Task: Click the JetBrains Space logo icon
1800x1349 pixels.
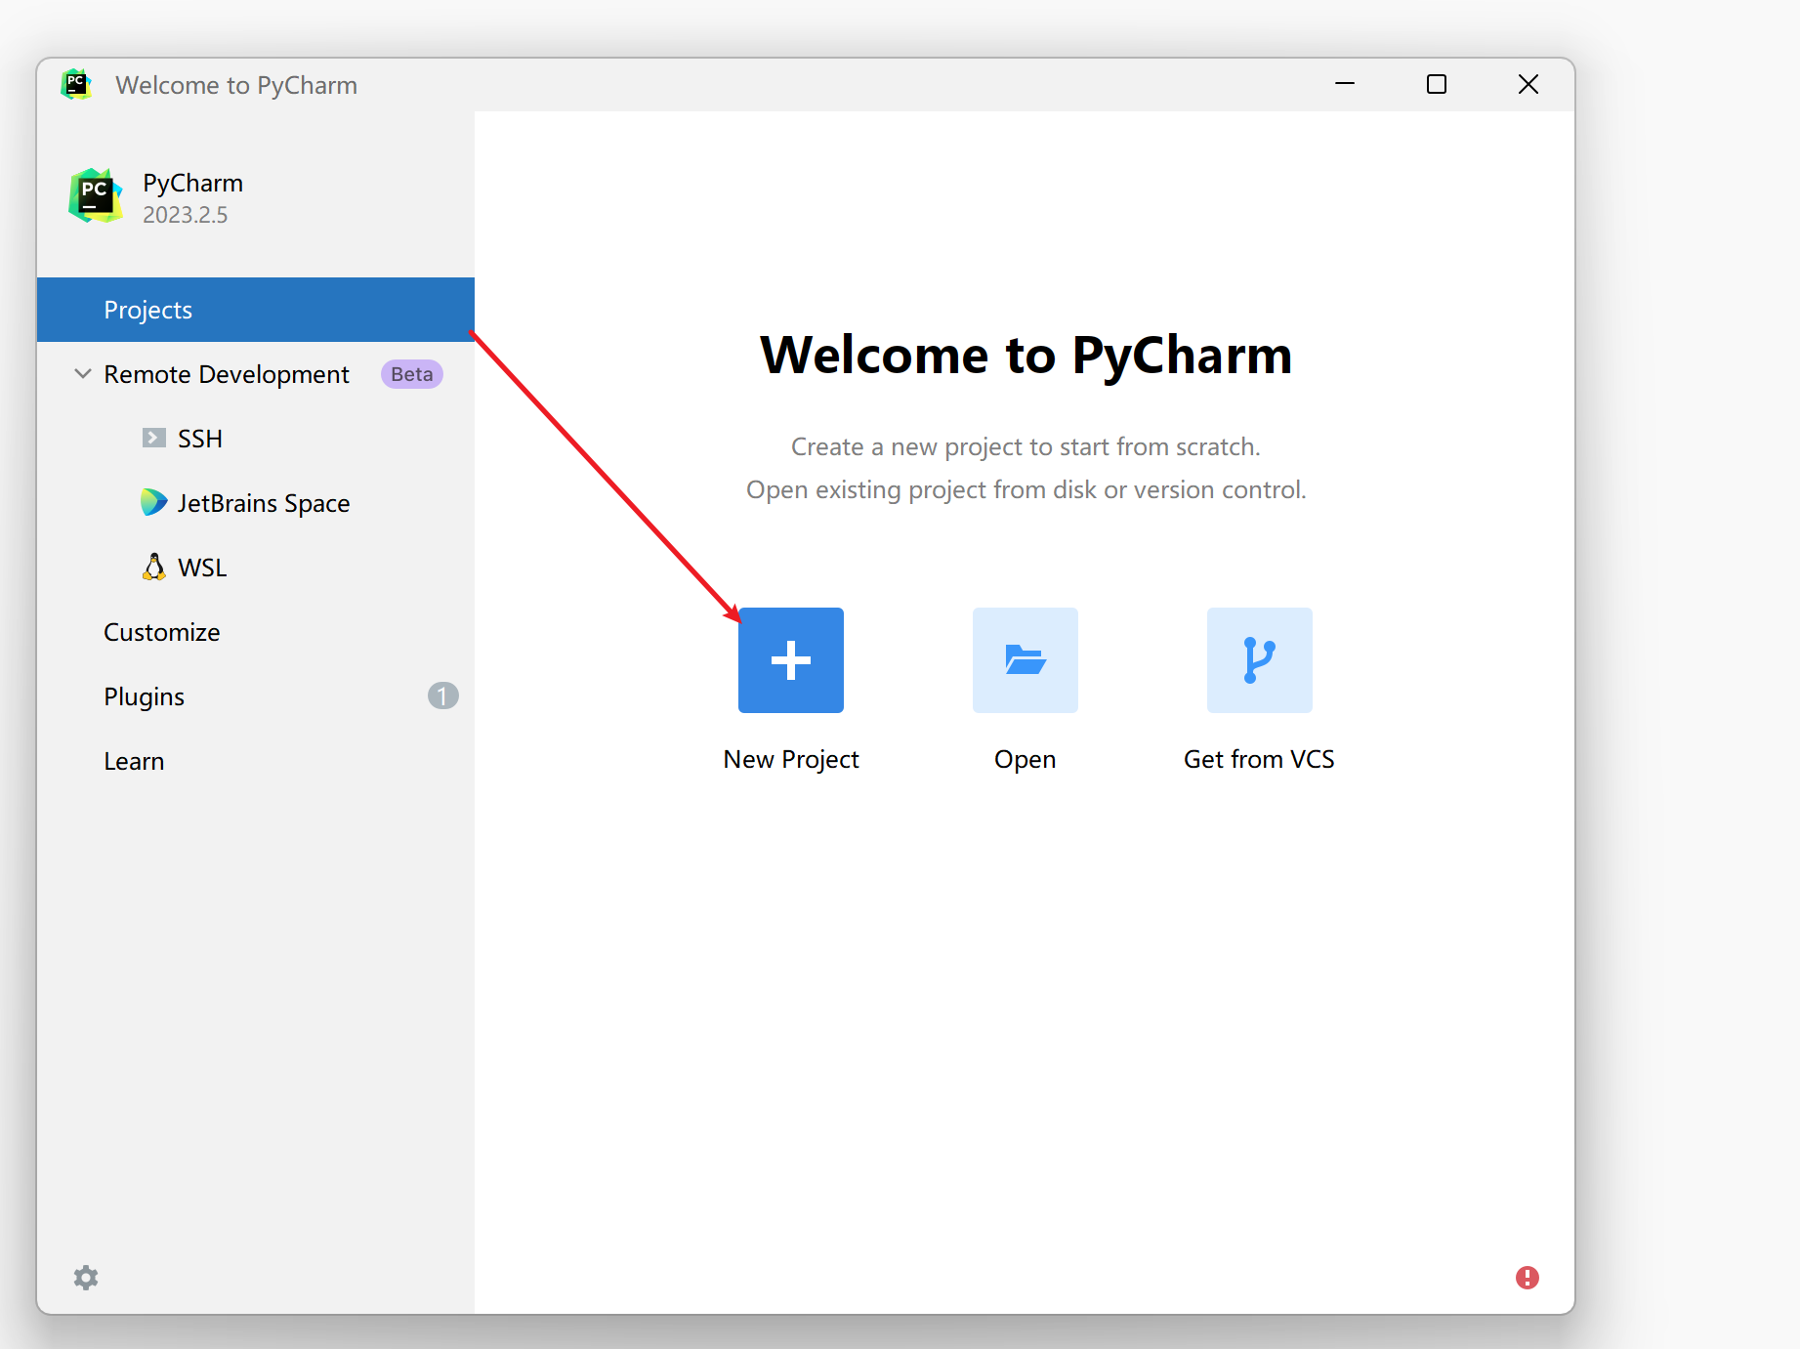Action: coord(153,502)
